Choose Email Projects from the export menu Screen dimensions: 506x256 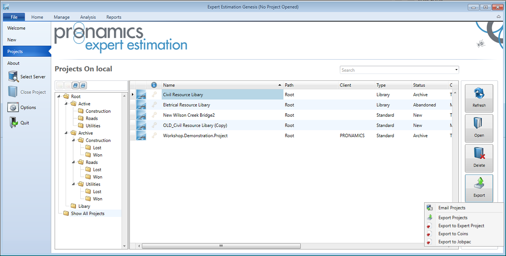451,208
